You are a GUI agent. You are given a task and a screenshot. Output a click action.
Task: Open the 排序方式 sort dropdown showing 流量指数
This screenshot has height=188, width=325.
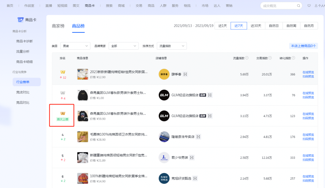(x=172, y=46)
